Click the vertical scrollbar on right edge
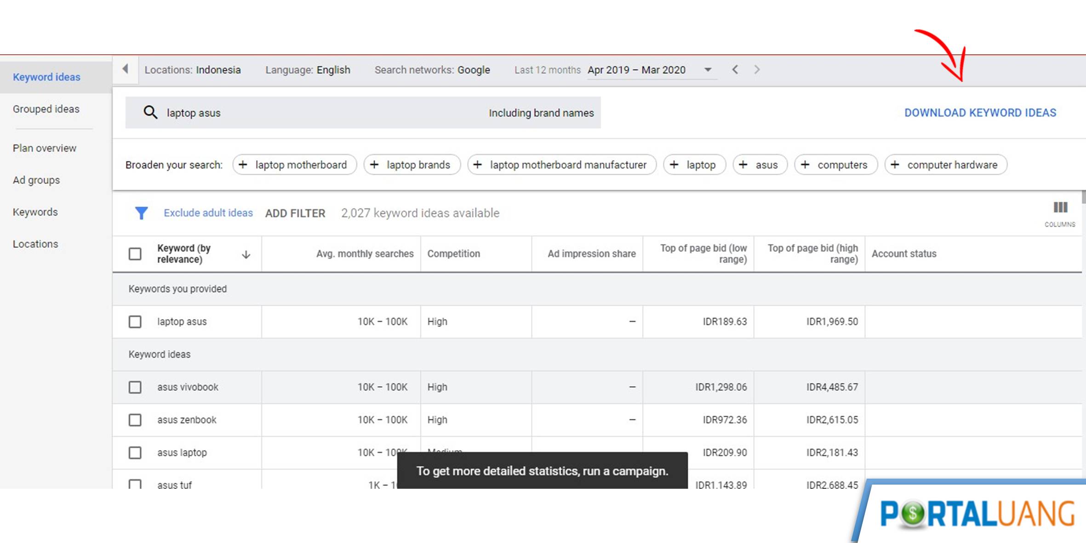 coord(1083,198)
